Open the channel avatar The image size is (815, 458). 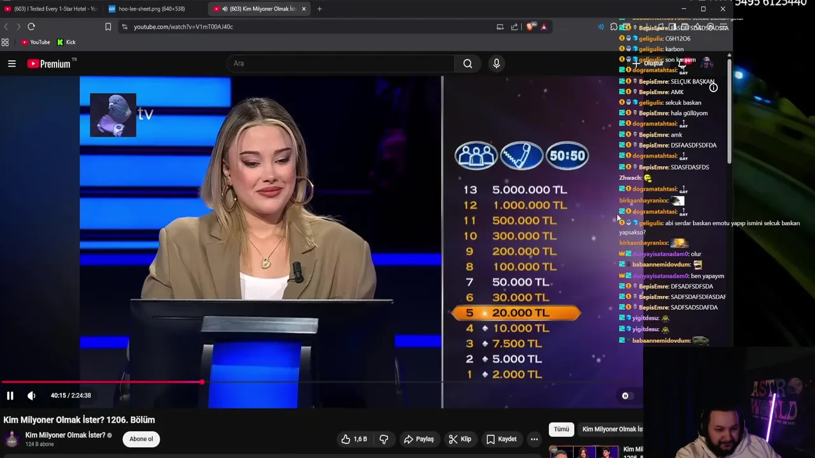point(11,439)
